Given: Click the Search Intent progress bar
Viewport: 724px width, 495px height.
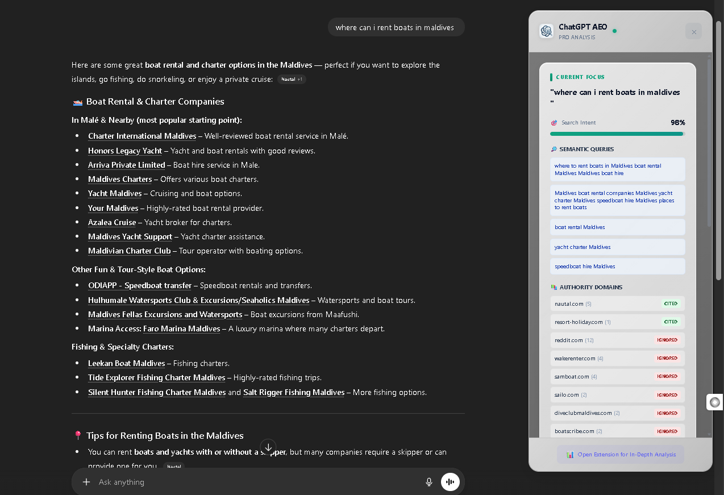Looking at the screenshot, I should pyautogui.click(x=617, y=134).
